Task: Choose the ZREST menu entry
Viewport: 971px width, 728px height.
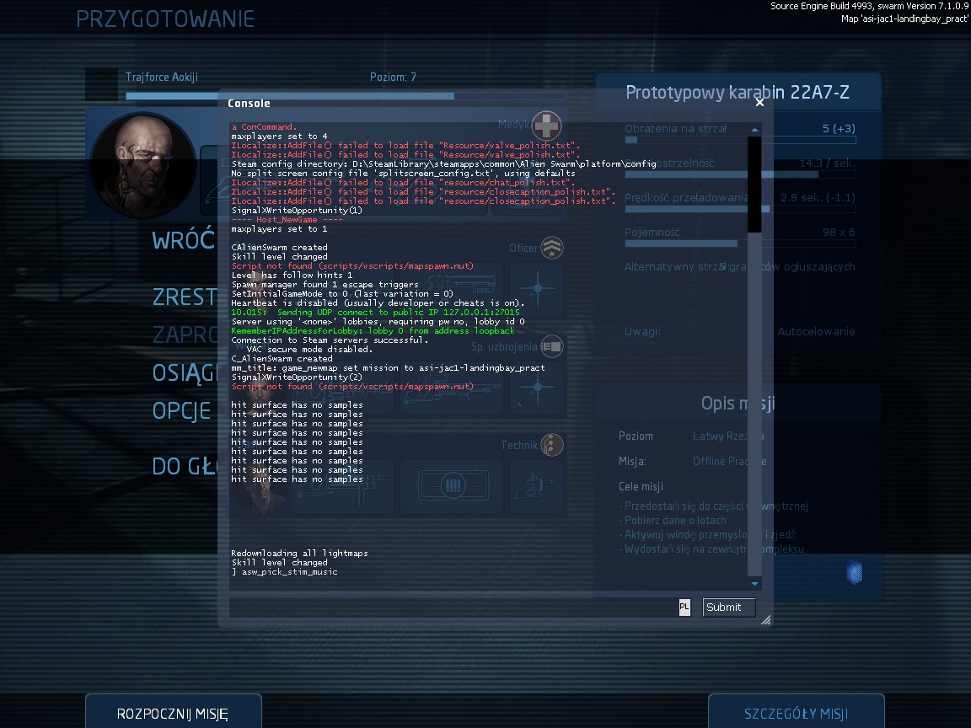Action: coord(185,297)
